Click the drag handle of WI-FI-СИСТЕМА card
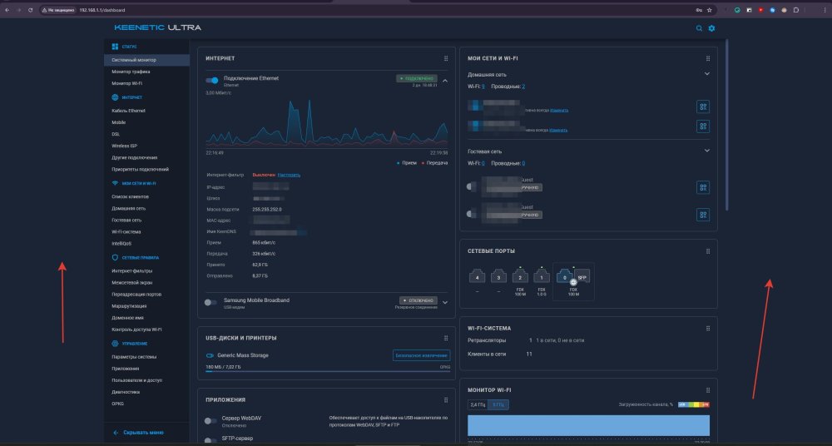This screenshot has height=446, width=832. (708, 329)
